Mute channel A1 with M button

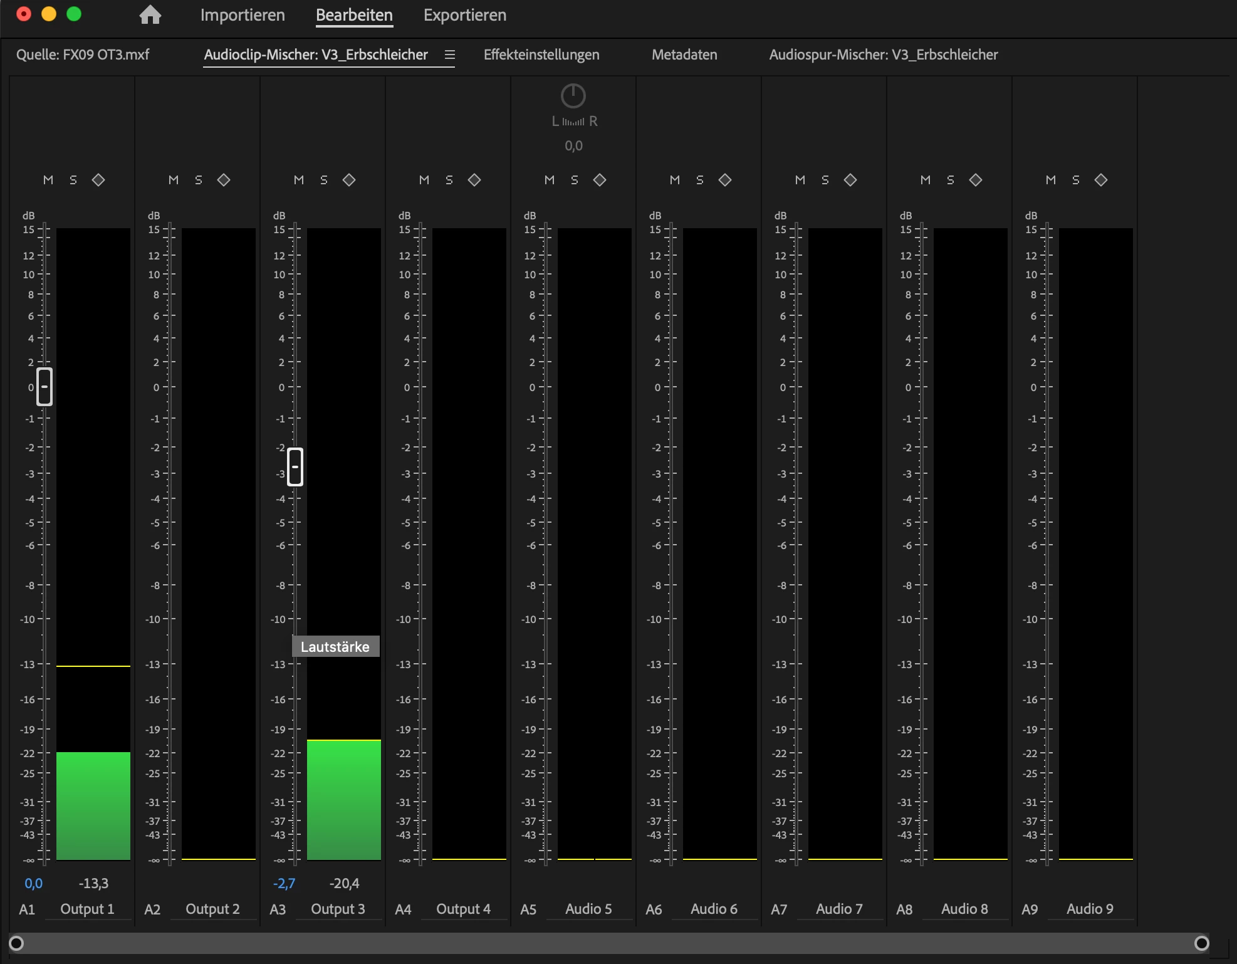(x=48, y=180)
